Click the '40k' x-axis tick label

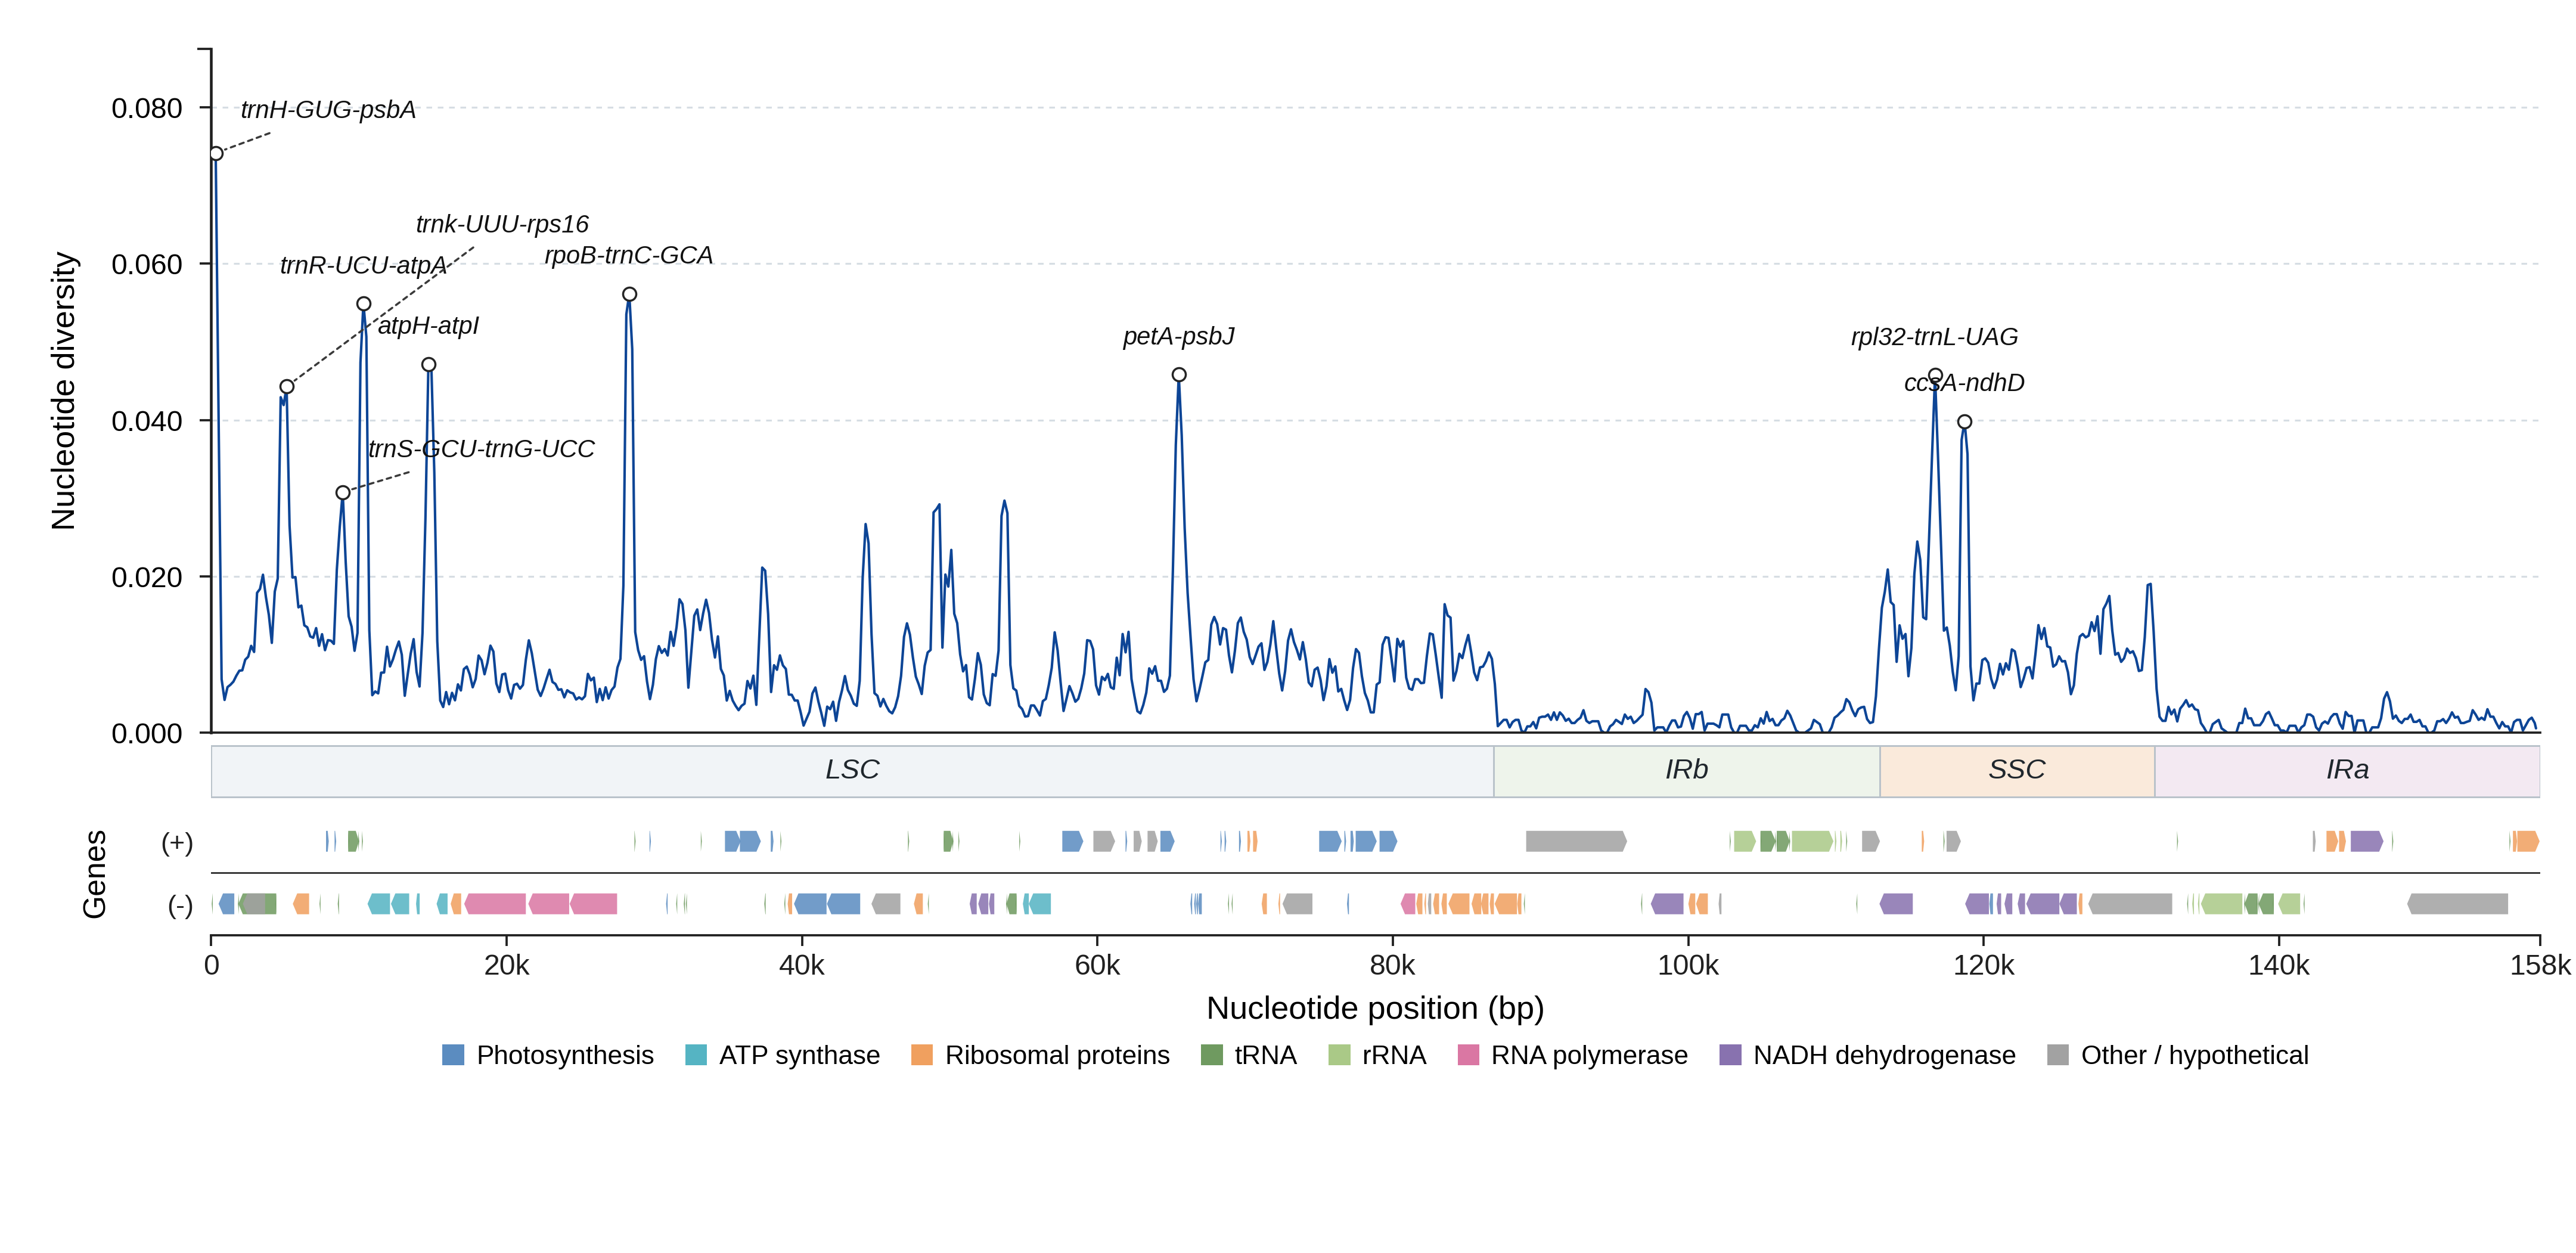click(802, 966)
